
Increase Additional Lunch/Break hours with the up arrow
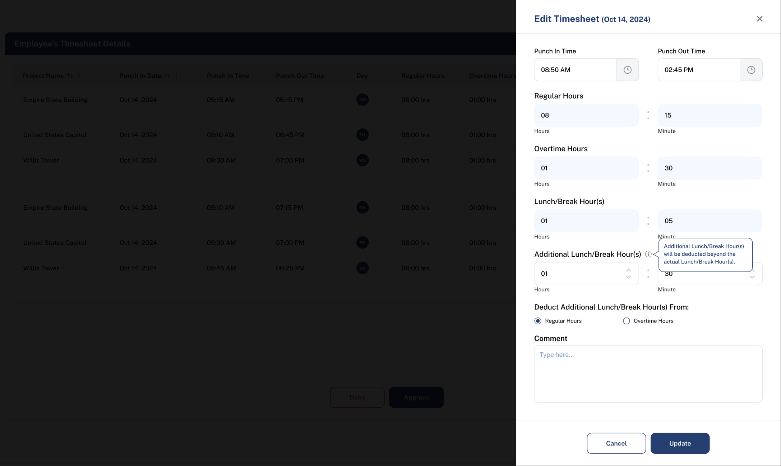628,270
